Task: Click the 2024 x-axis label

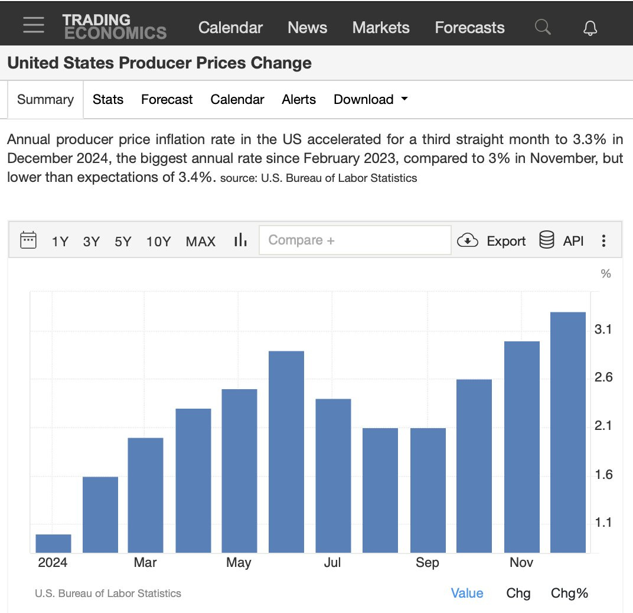Action: 53,562
